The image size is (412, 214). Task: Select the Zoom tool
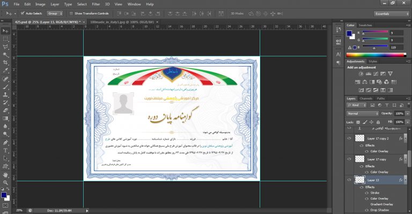click(5, 182)
